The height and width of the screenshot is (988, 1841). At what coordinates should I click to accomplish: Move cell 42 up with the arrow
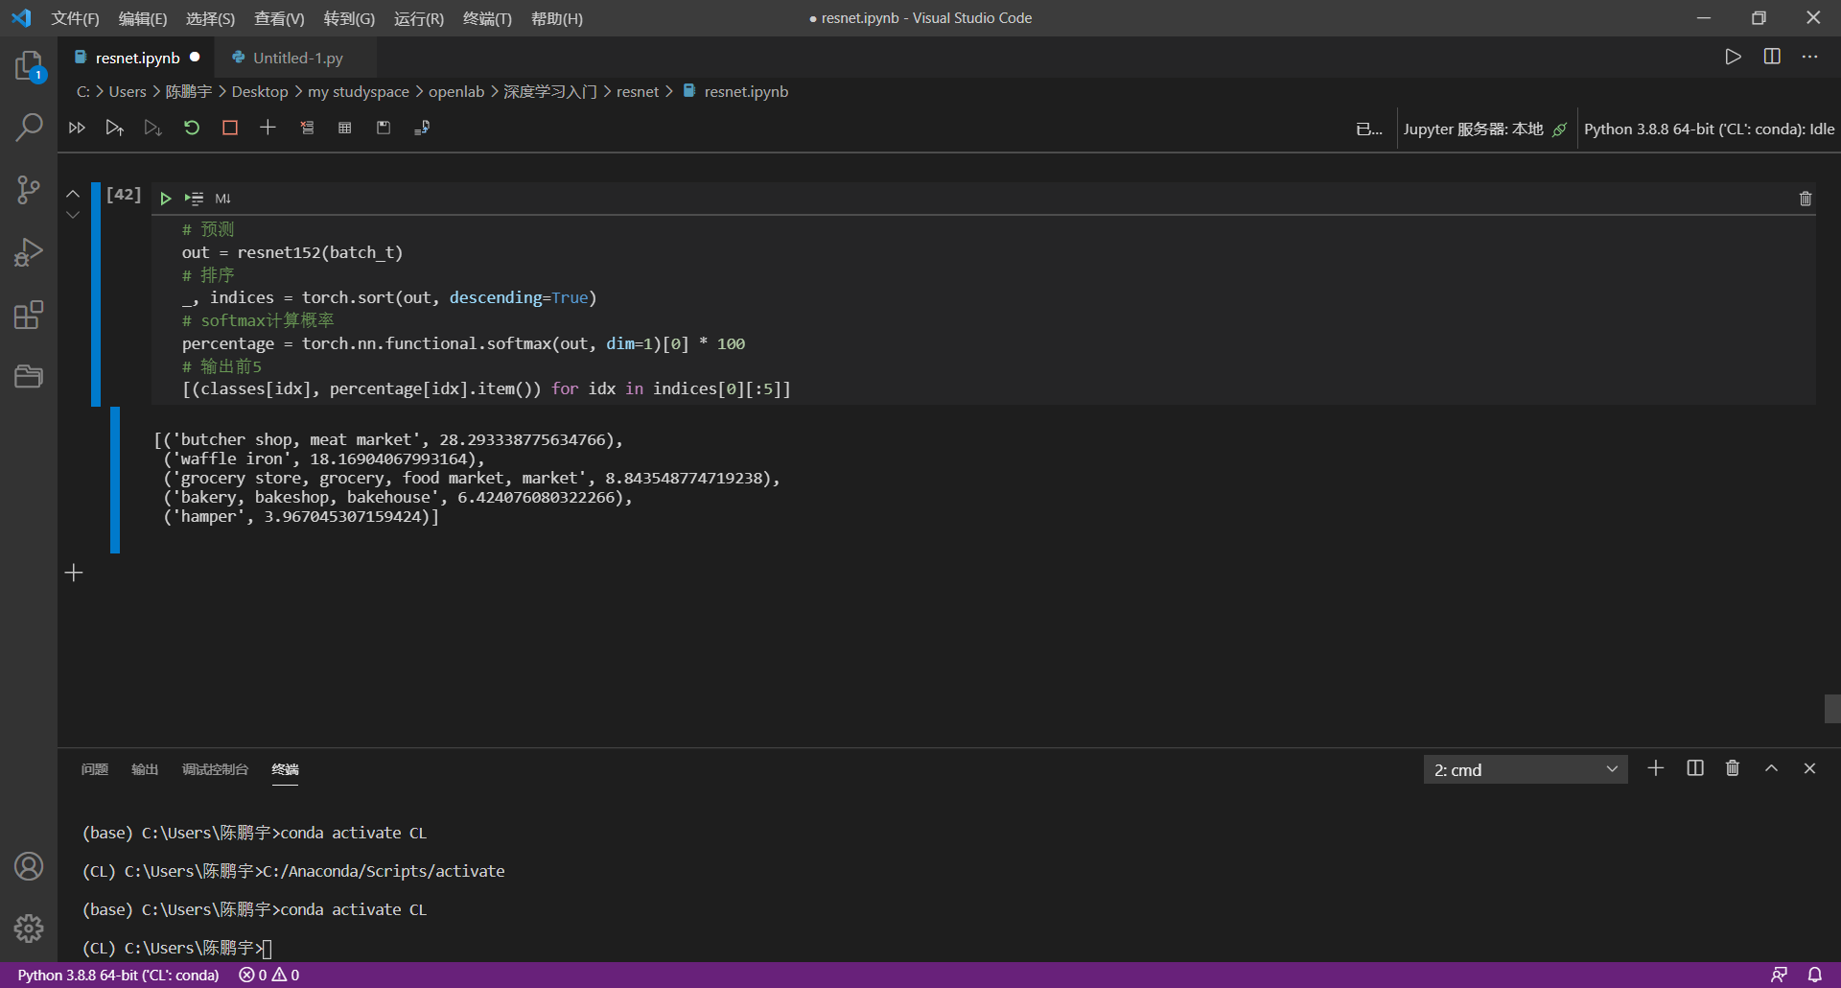pyautogui.click(x=73, y=193)
